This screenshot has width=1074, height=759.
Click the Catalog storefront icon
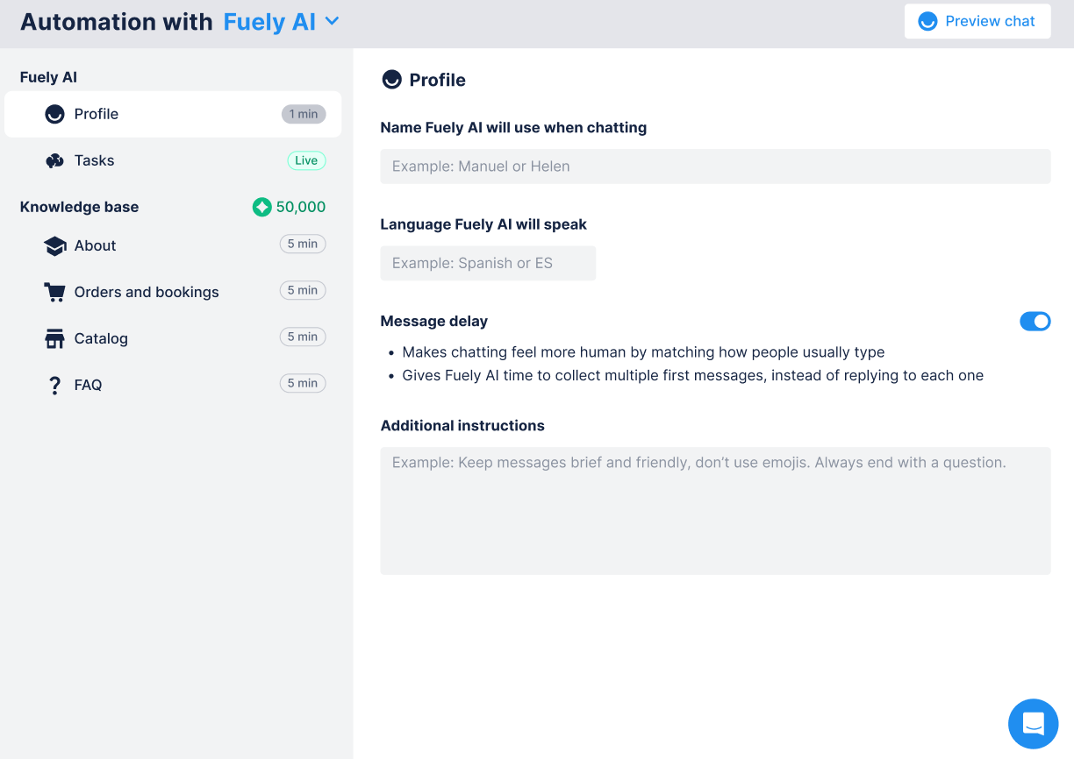[x=54, y=339]
